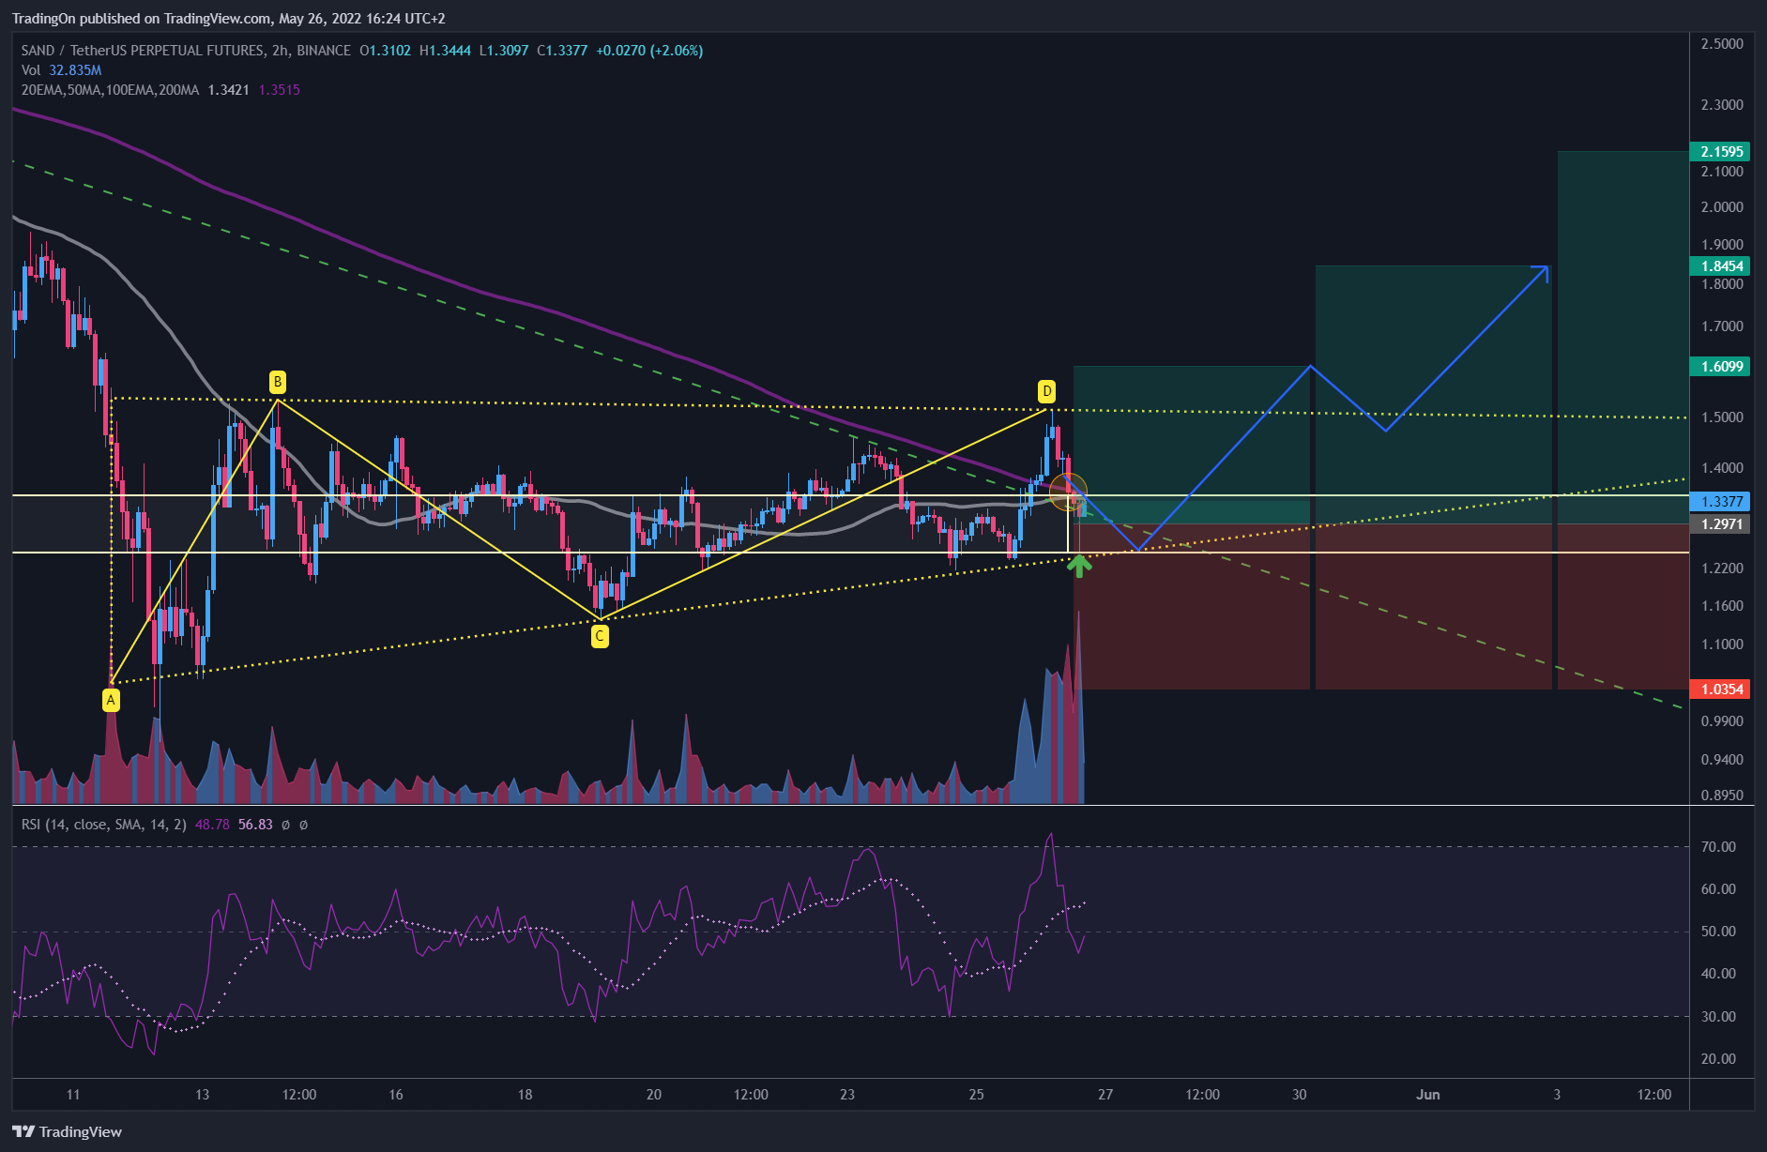Click the orange circle highlight on price
1767x1152 pixels.
click(1068, 493)
